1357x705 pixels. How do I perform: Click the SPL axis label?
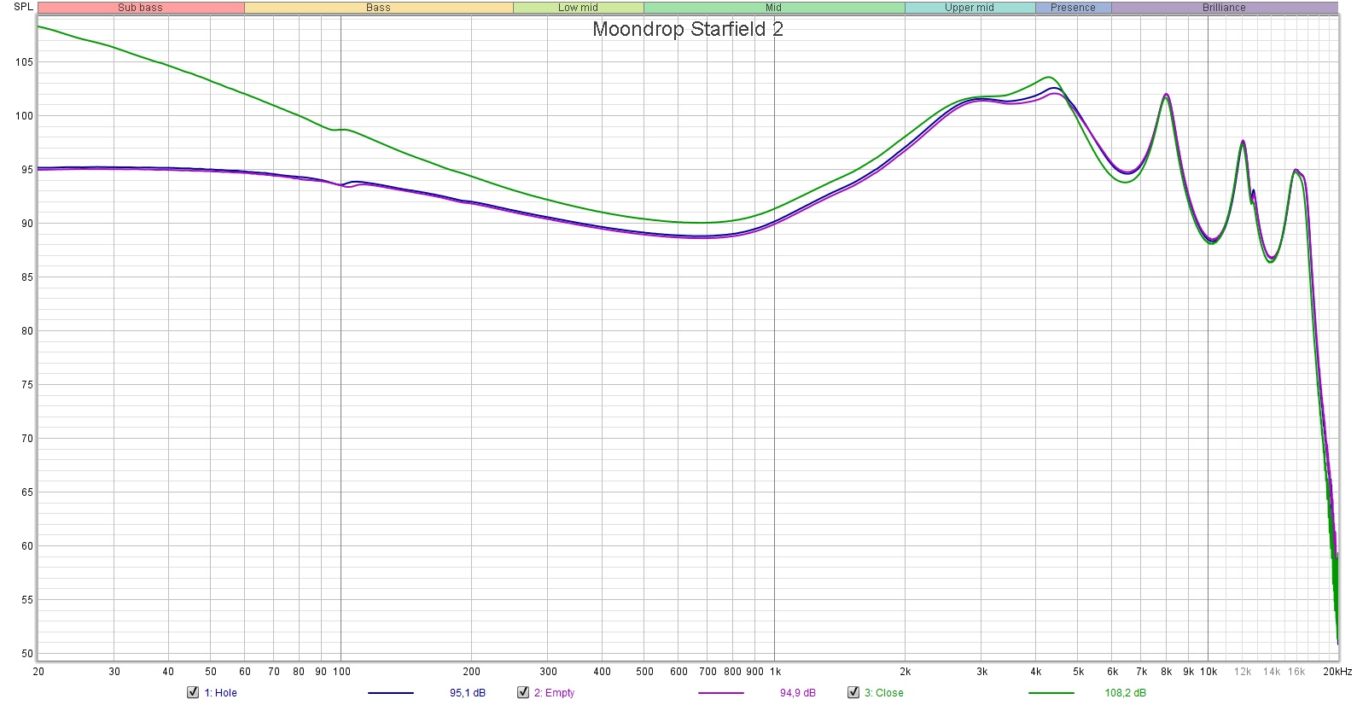[23, 7]
